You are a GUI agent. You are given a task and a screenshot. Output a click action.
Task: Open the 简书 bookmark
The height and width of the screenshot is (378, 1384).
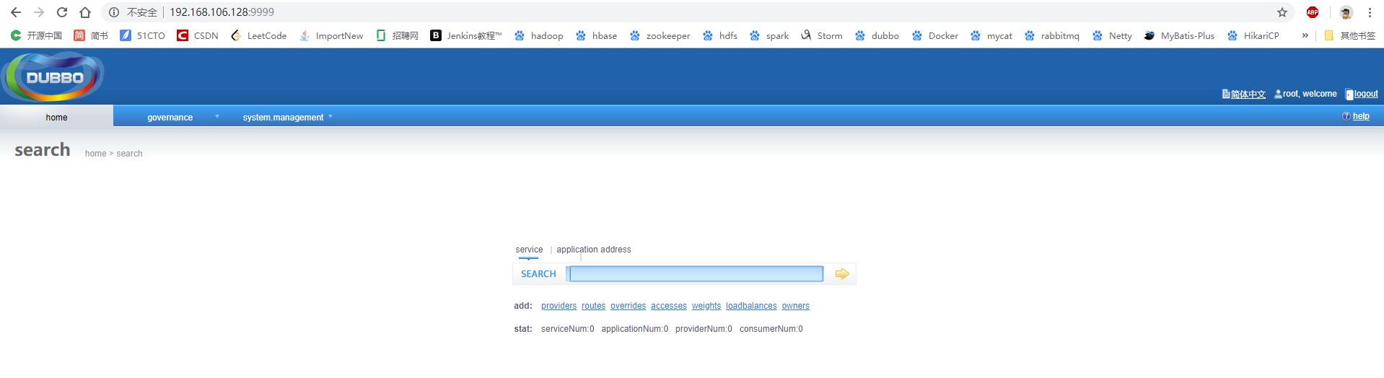point(91,35)
